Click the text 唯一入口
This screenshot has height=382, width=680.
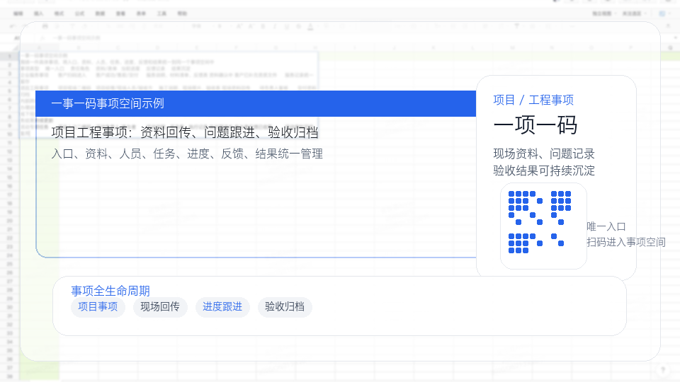coord(606,226)
